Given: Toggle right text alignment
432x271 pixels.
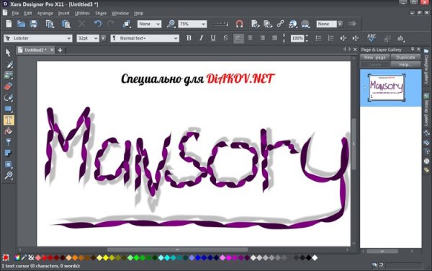Looking at the screenshot, I should [x=262, y=38].
